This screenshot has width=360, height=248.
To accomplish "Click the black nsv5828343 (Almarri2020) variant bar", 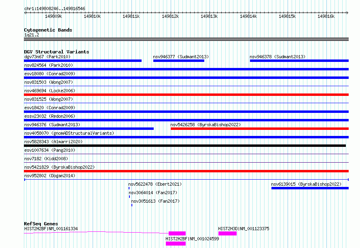I will [185, 146].
